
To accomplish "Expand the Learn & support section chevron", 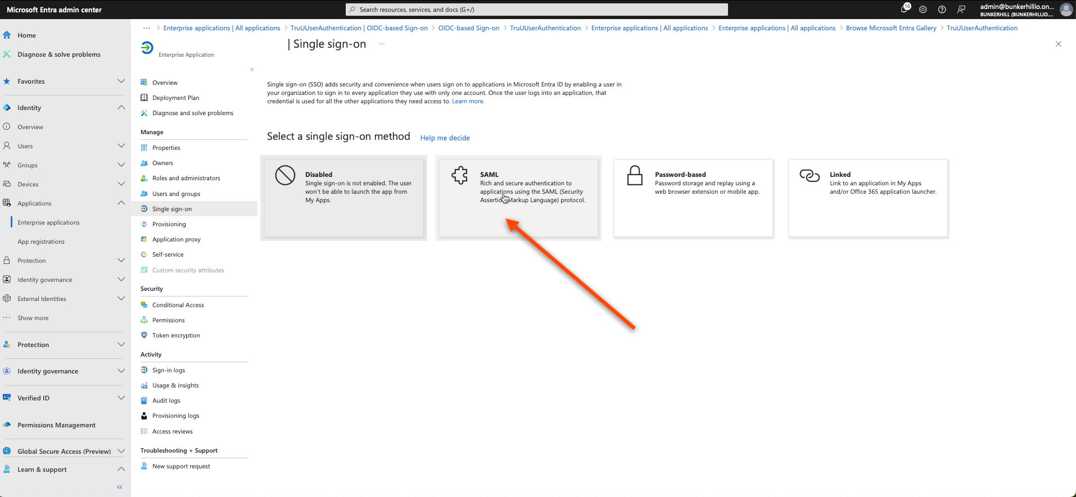I will tap(121, 469).
